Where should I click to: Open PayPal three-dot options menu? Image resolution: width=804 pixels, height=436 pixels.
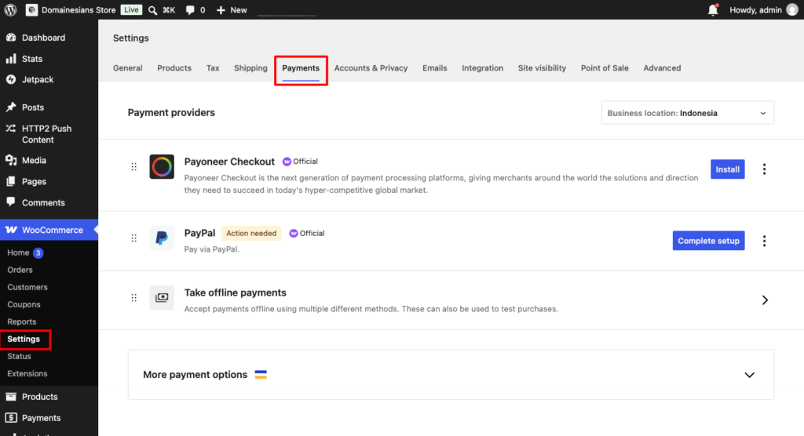click(x=764, y=241)
